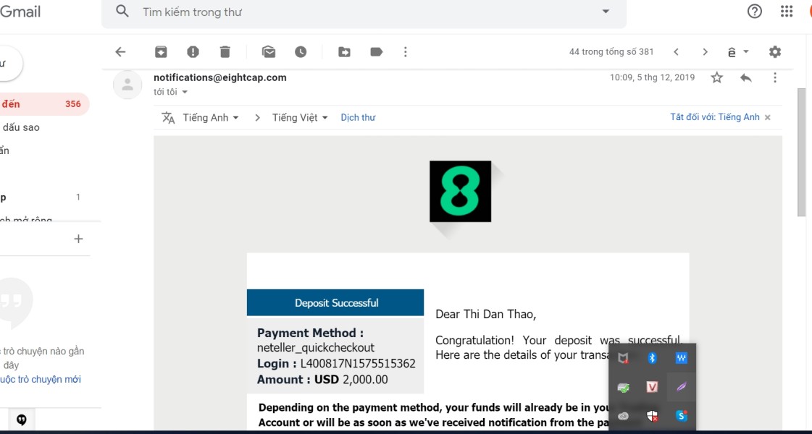
Task: Click 'Dịch thư' translate link
Action: coord(358,117)
